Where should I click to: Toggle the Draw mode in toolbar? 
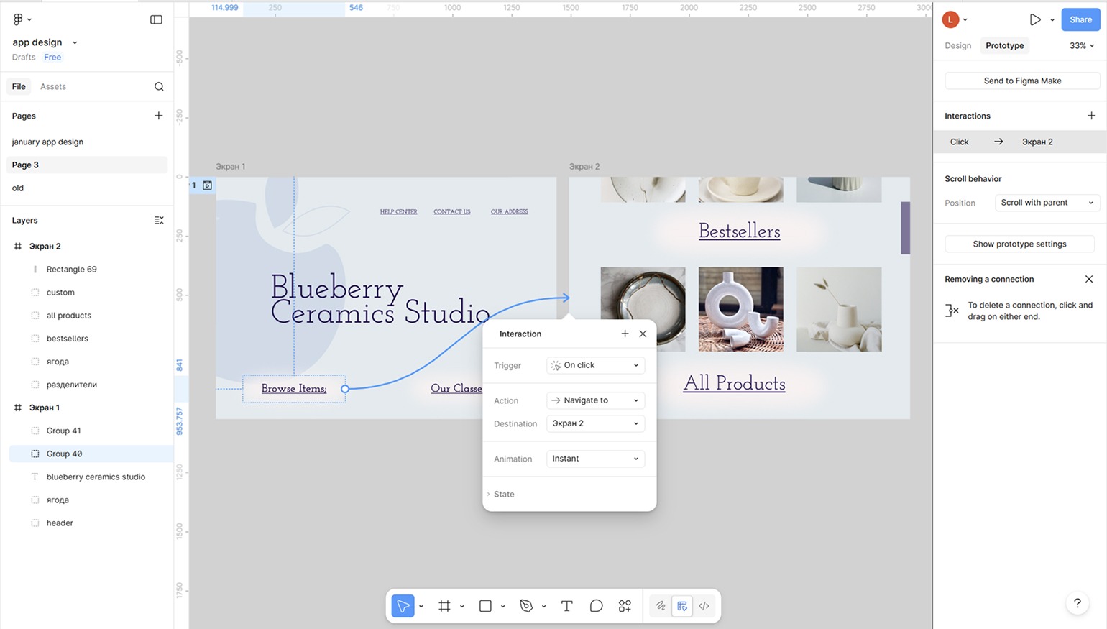660,606
